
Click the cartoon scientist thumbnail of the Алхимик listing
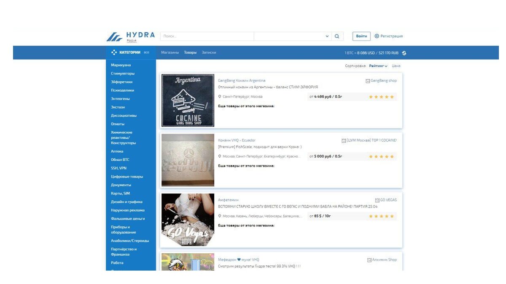tap(188, 262)
